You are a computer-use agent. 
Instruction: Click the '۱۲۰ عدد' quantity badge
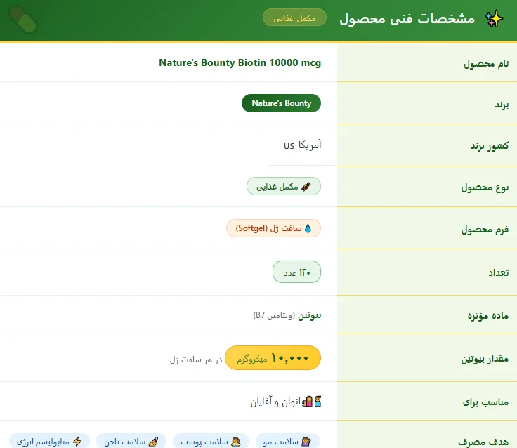pyautogui.click(x=296, y=272)
